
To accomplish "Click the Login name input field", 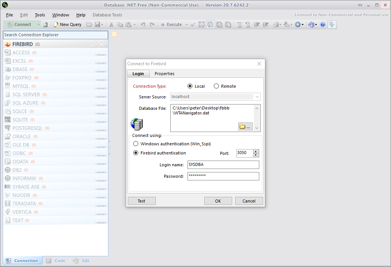I will (x=223, y=165).
